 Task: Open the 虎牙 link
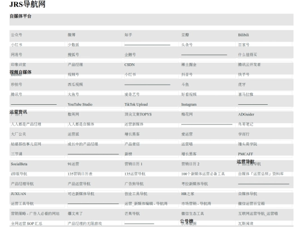(x=242, y=85)
